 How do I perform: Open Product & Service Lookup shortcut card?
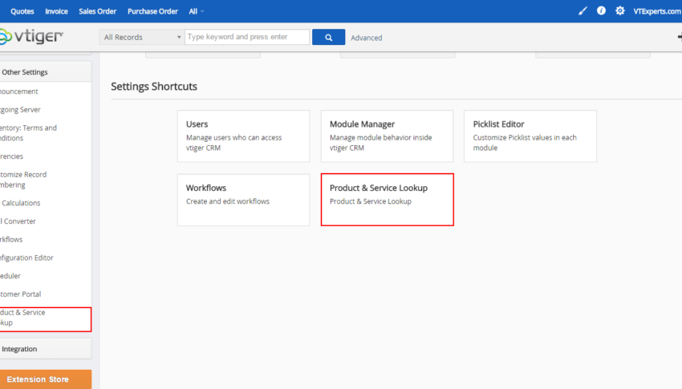click(x=387, y=200)
